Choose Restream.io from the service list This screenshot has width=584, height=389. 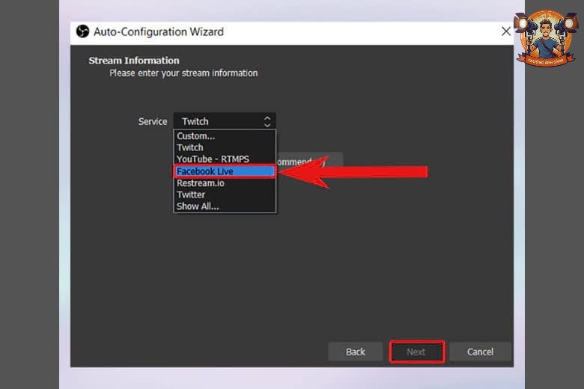click(x=225, y=183)
